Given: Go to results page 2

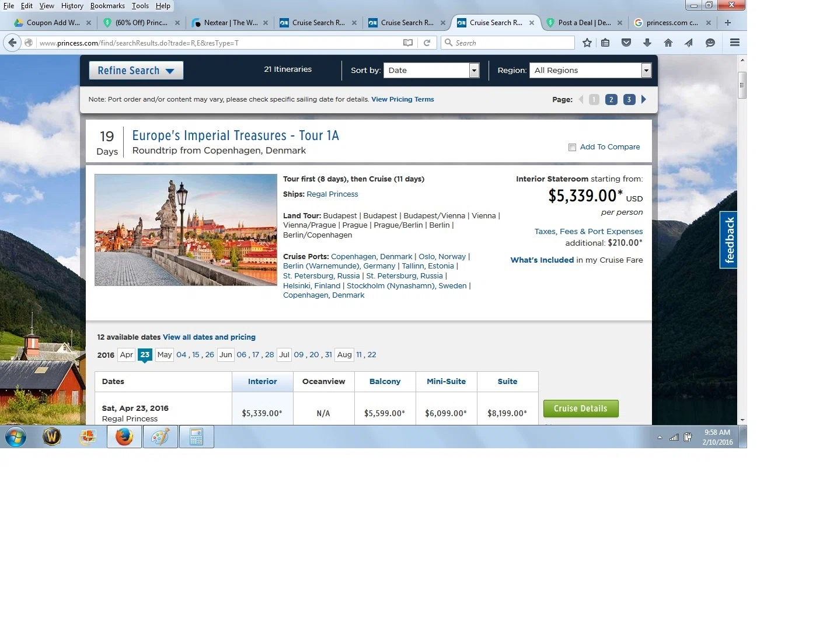Looking at the screenshot, I should coord(611,99).
